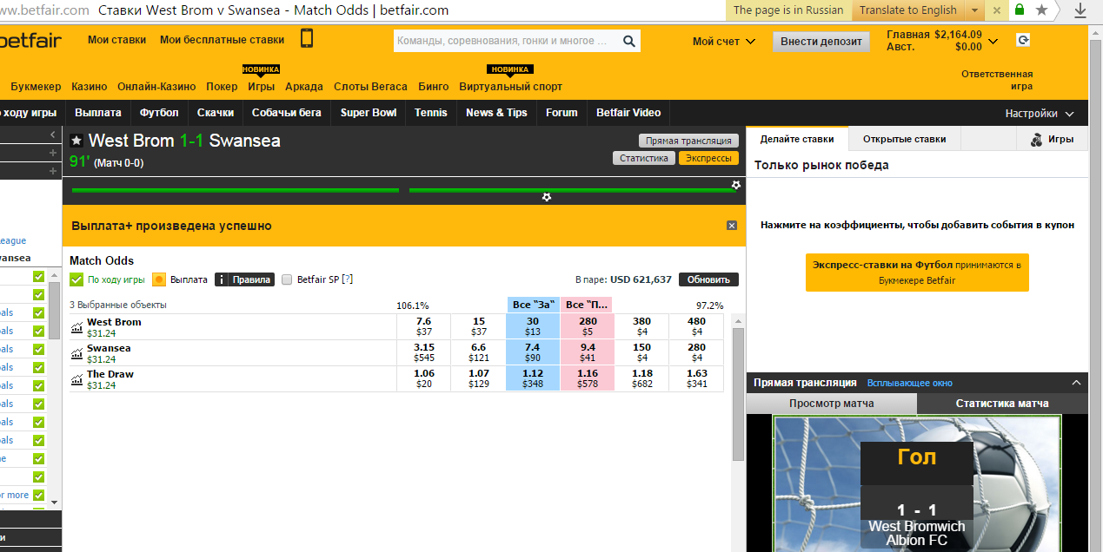Click the mobile phone icon in header
The image size is (1103, 552).
click(307, 38)
